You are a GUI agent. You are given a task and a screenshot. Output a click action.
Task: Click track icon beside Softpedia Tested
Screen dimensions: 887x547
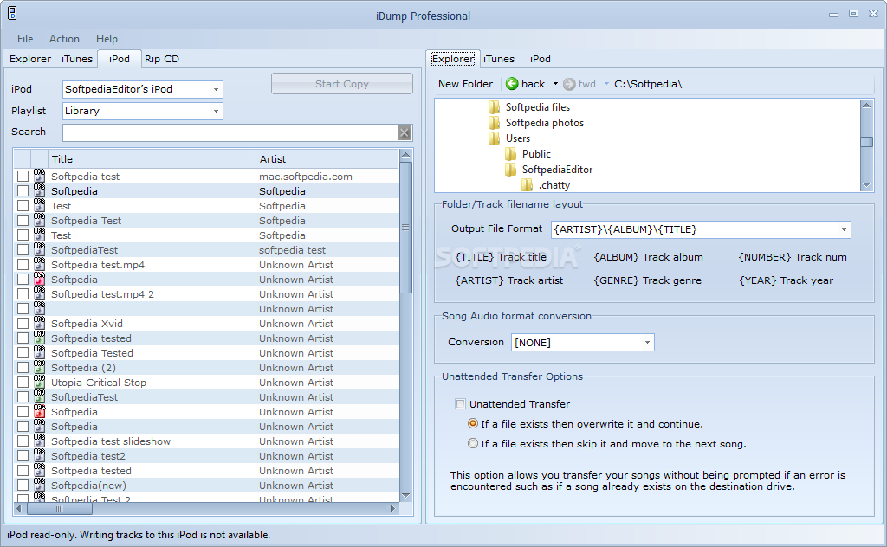[39, 352]
